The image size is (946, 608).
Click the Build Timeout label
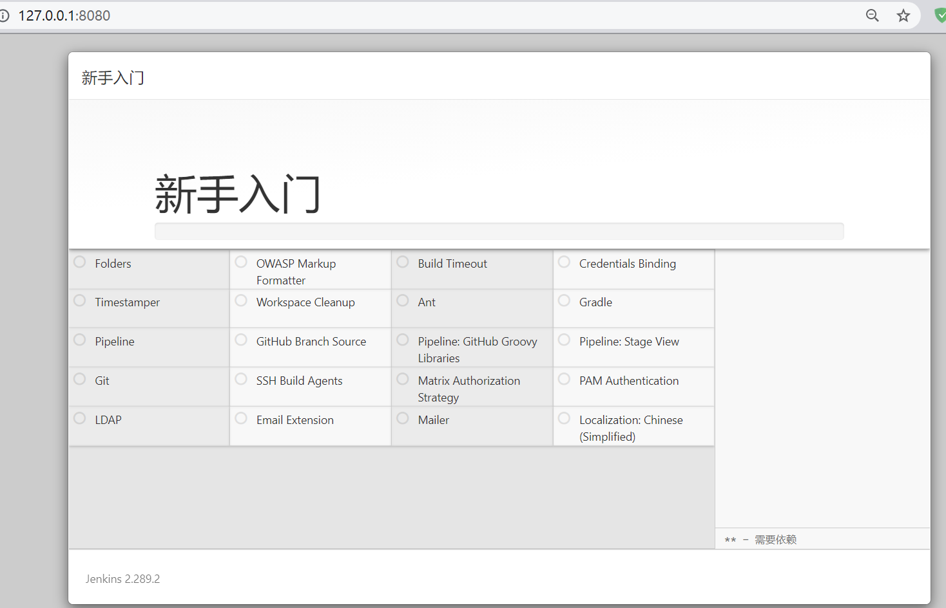[x=452, y=264]
